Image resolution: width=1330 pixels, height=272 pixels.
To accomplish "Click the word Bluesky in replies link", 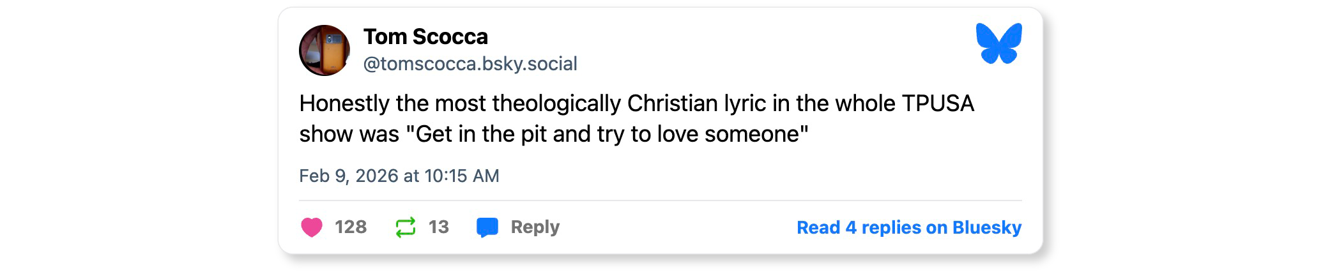I will click(986, 227).
